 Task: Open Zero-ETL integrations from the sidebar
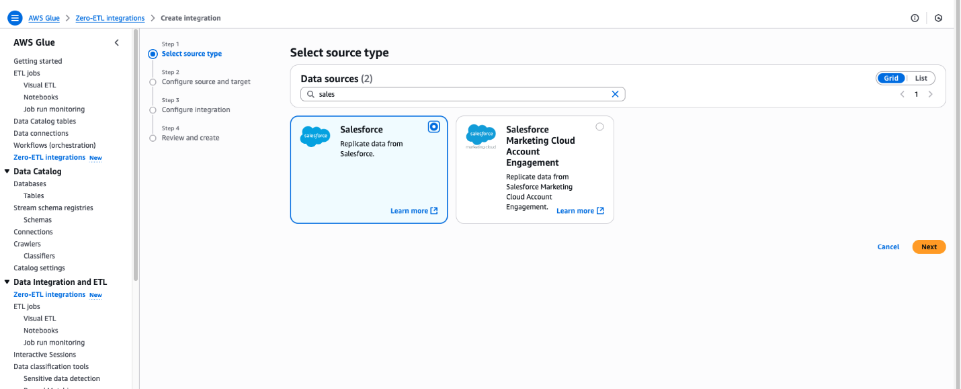pos(48,157)
